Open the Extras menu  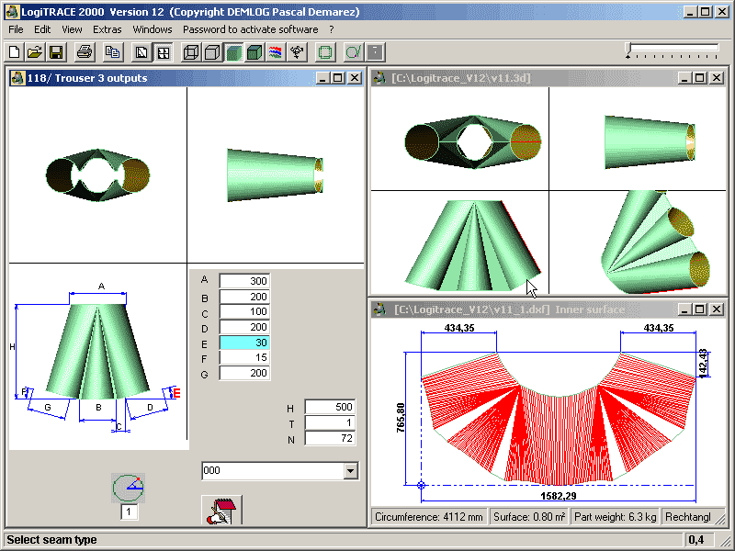tap(107, 29)
